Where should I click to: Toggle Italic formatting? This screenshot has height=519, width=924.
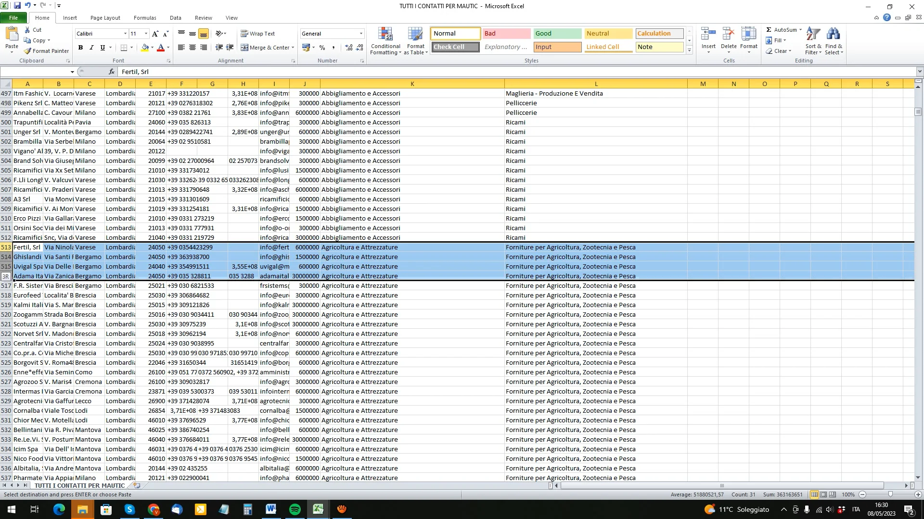pos(91,48)
